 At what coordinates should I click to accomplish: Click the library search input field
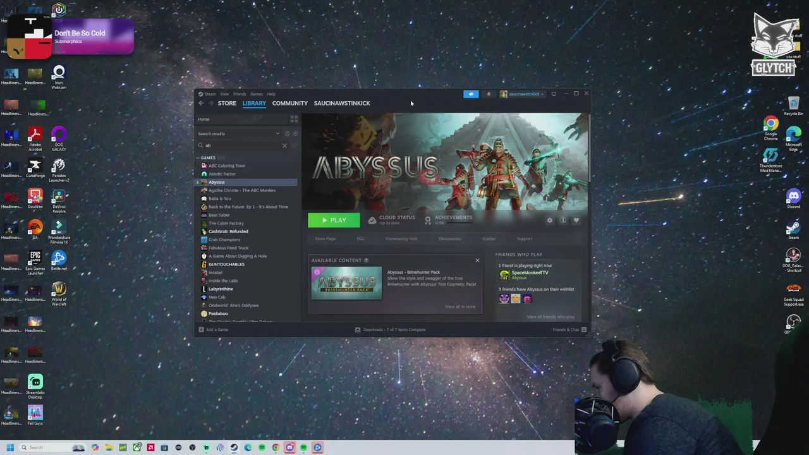click(241, 145)
